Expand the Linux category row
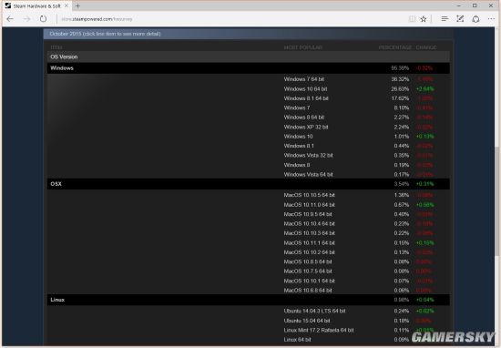 tap(249, 300)
